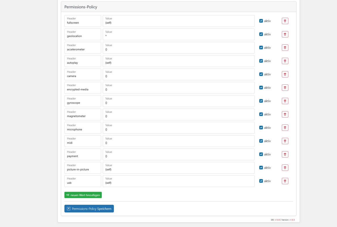Edit the accelerometer value field
This screenshot has width=337, height=227.
(x=179, y=48)
